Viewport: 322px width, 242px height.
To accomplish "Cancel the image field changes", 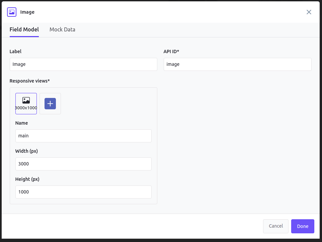I will click(x=276, y=226).
